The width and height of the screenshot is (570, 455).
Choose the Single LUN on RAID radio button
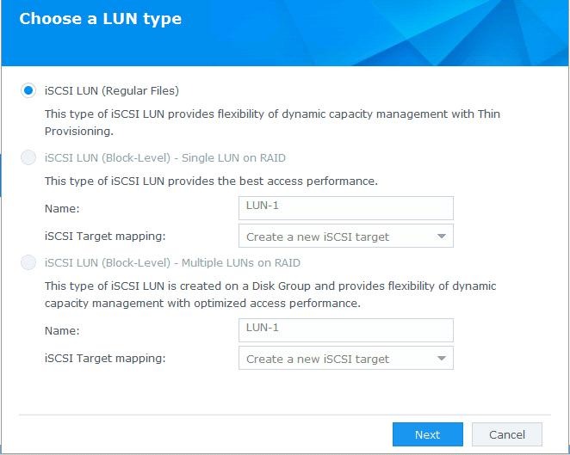coord(29,157)
